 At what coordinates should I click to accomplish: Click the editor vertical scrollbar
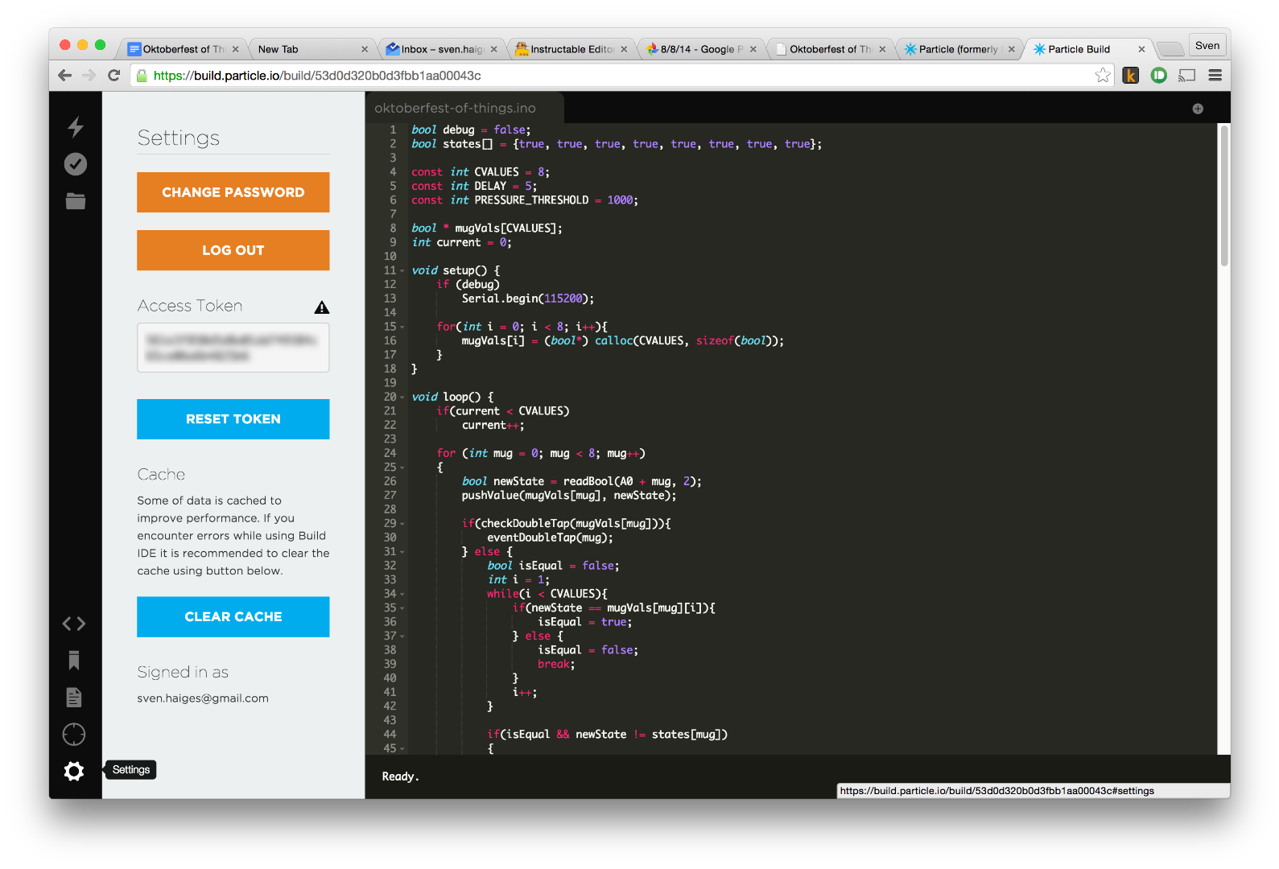click(x=1224, y=196)
